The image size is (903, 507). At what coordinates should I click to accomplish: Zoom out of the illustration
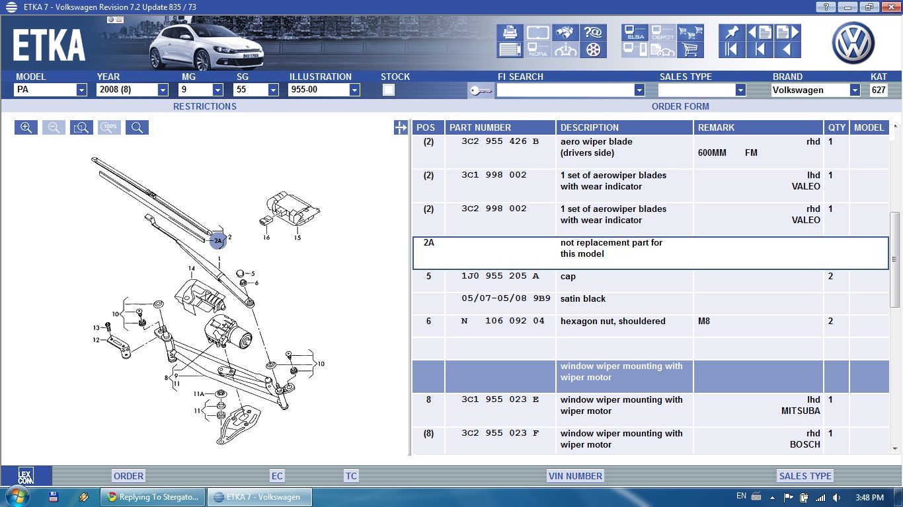tap(54, 127)
